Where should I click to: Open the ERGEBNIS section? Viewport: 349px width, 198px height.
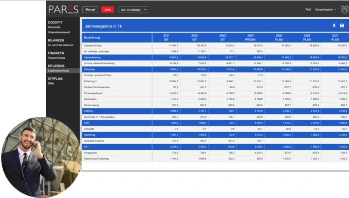click(56, 66)
